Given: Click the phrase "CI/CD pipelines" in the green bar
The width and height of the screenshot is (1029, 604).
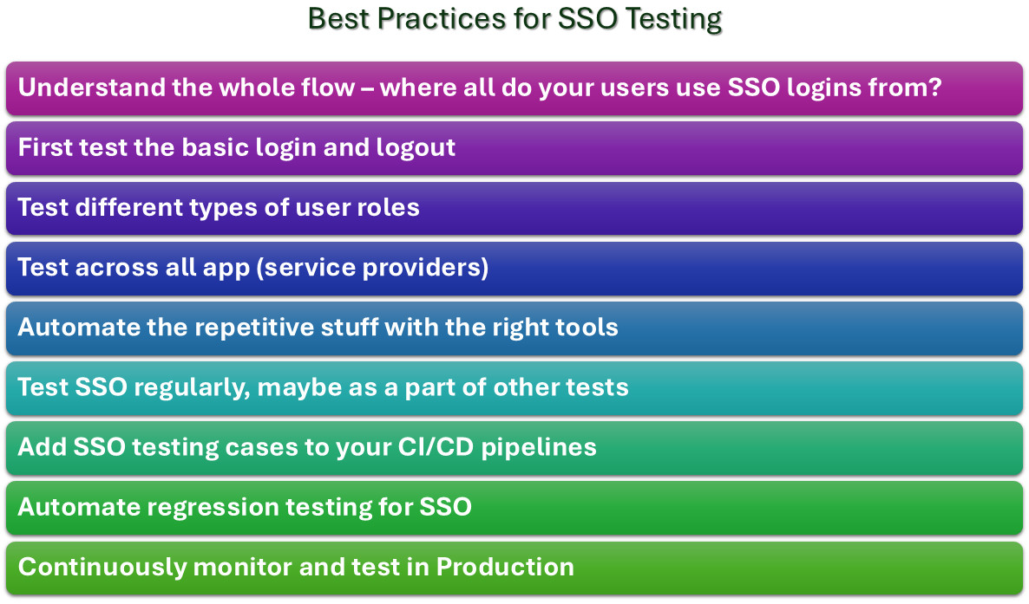Looking at the screenshot, I should point(499,447).
